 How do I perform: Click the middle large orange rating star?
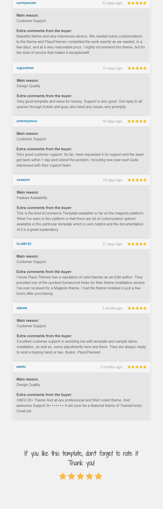(x=80, y=476)
